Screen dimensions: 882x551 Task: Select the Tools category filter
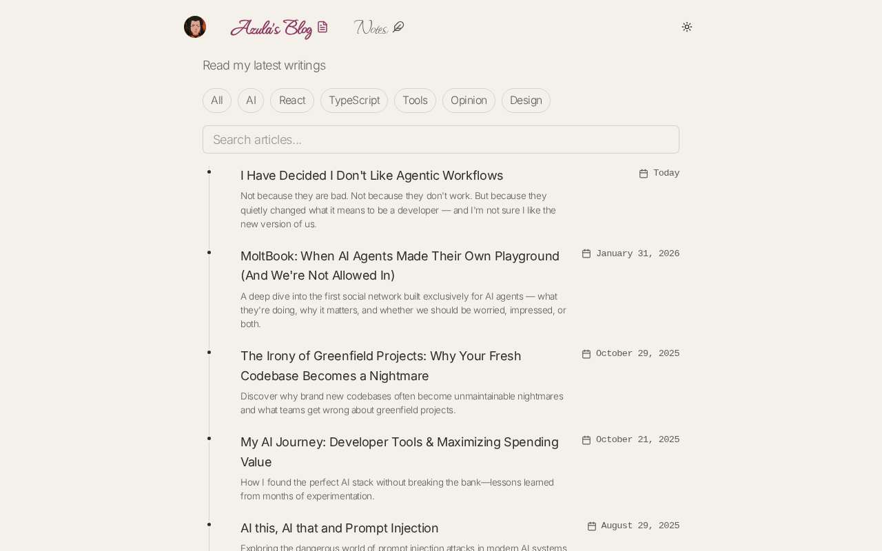tap(415, 101)
